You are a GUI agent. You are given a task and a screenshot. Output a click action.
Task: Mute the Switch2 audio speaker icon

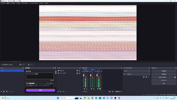[x=98, y=89]
